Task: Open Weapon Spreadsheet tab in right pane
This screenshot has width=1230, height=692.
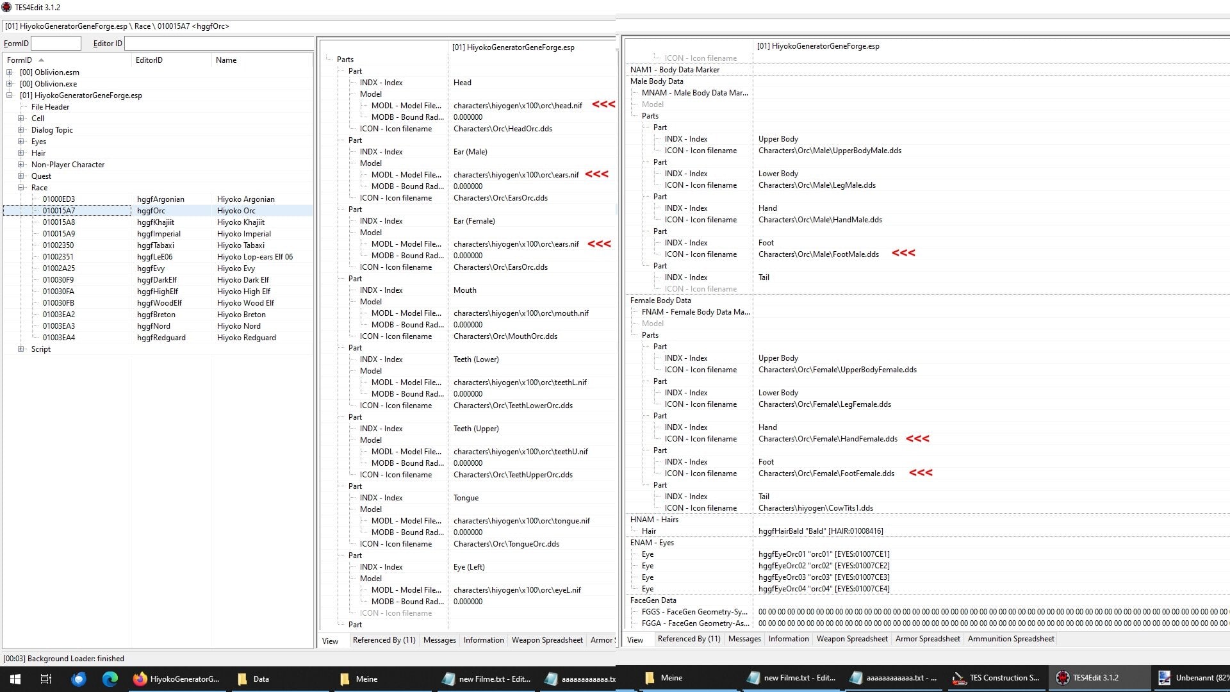Action: [852, 639]
